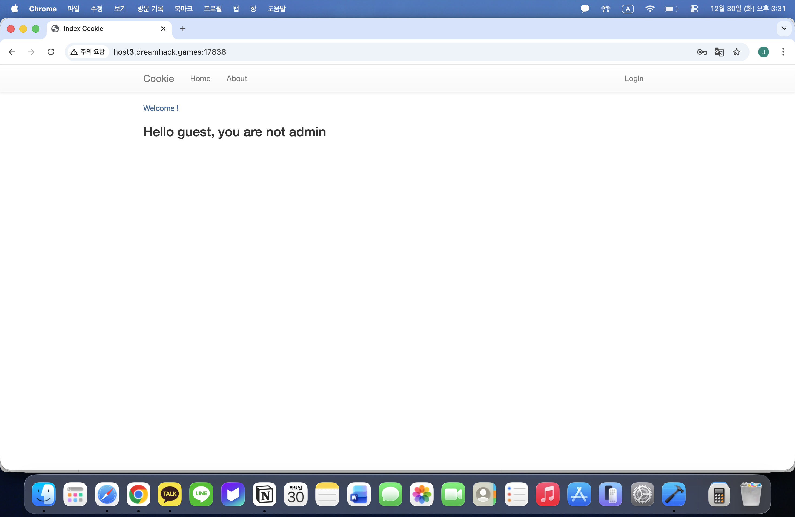Screen dimensions: 795x517
Task: Click the security warning badge in address bar
Action: (x=88, y=52)
